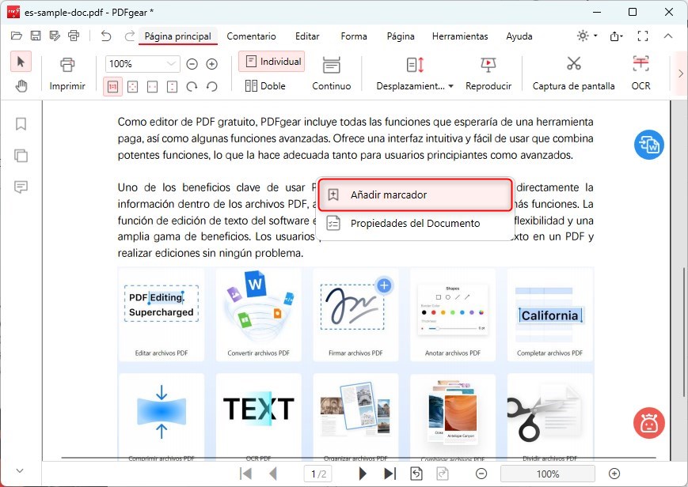Choose Añadir marcador from context menu
Image resolution: width=688 pixels, height=487 pixels.
[x=415, y=194]
